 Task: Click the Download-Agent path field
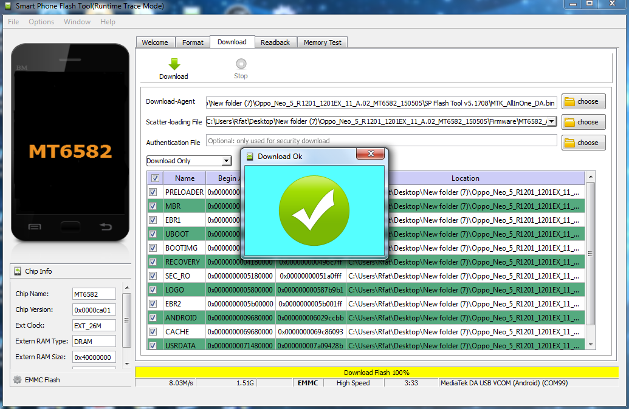(x=382, y=103)
